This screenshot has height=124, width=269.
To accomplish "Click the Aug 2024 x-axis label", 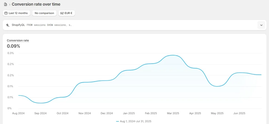I will [x=18, y=113].
